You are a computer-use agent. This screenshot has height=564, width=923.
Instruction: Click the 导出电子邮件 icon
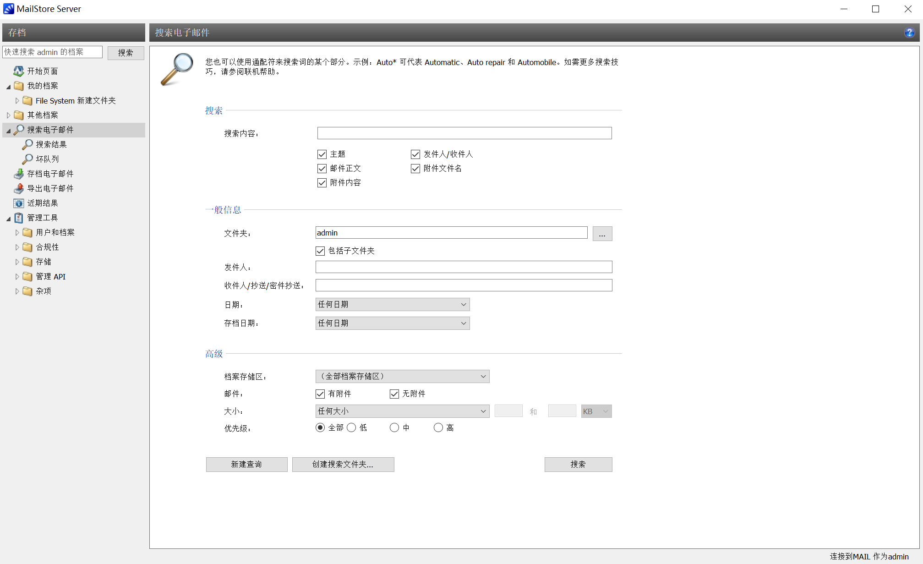click(19, 188)
